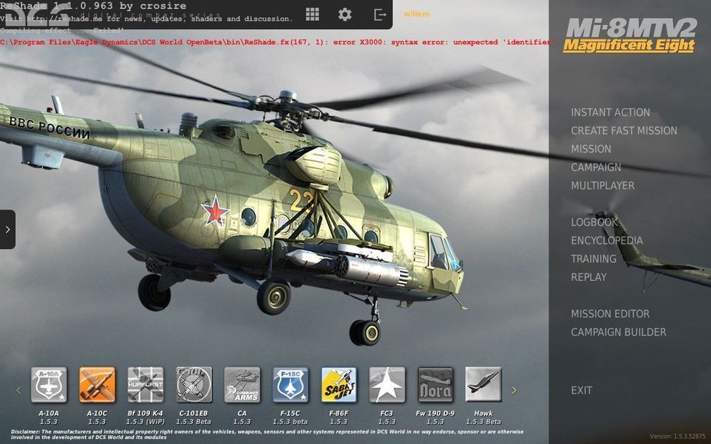This screenshot has height=444, width=711.
Task: Open INSTANT ACTION from the menu
Action: (610, 112)
